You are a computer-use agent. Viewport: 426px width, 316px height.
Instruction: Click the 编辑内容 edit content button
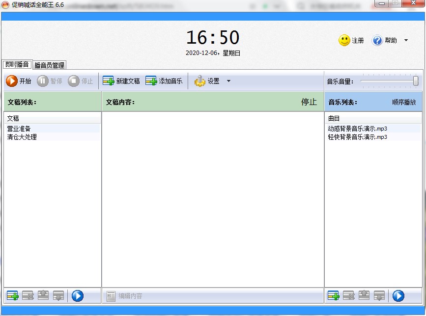[x=124, y=296]
